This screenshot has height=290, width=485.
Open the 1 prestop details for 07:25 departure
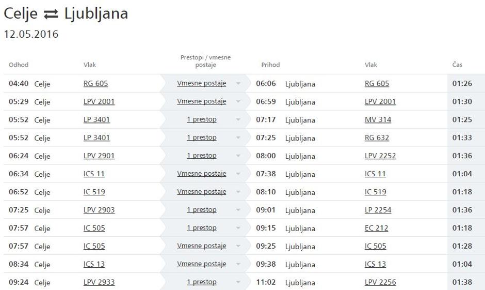(201, 210)
